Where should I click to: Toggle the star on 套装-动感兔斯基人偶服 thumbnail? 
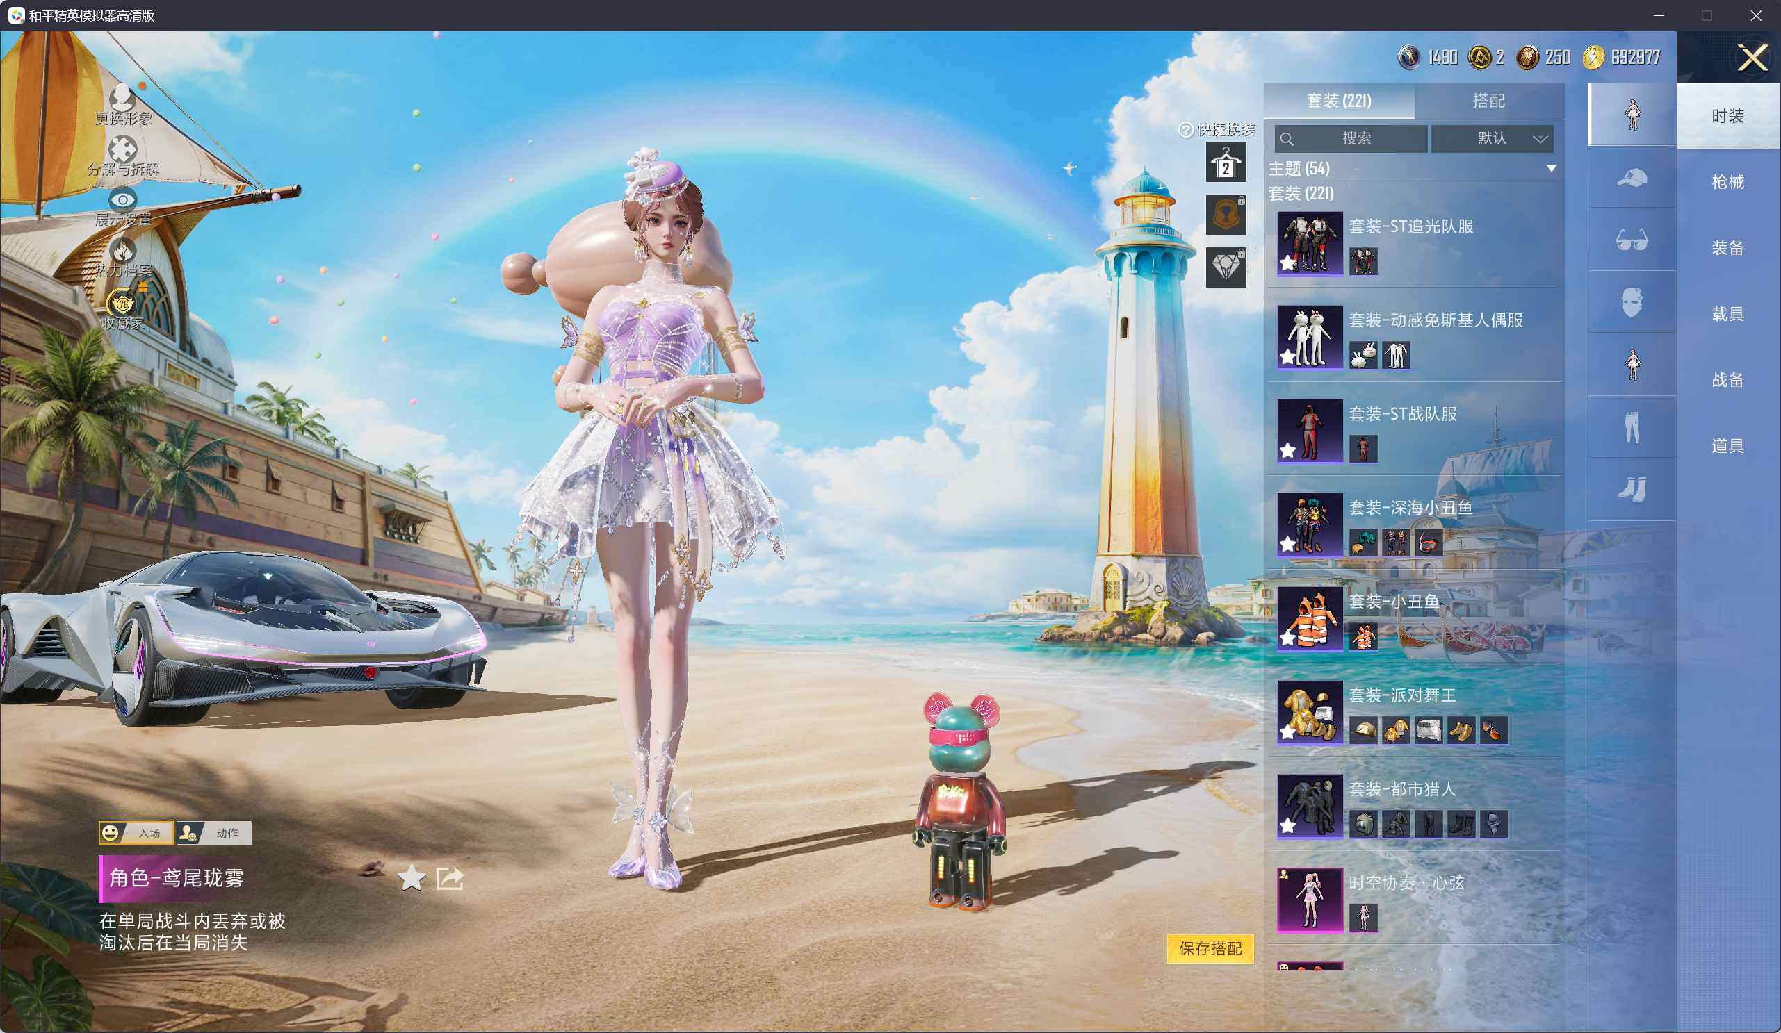[x=1287, y=357]
